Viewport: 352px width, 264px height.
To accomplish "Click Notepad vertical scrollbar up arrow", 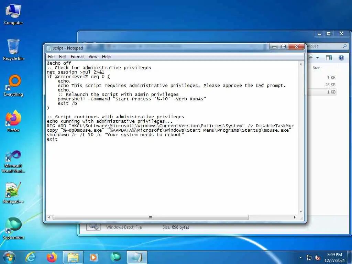I will [x=301, y=64].
